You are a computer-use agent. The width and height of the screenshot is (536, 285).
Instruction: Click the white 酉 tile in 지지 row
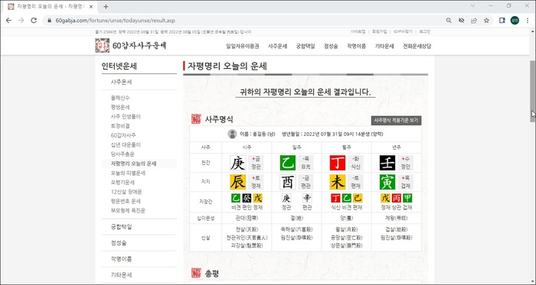[287, 182]
